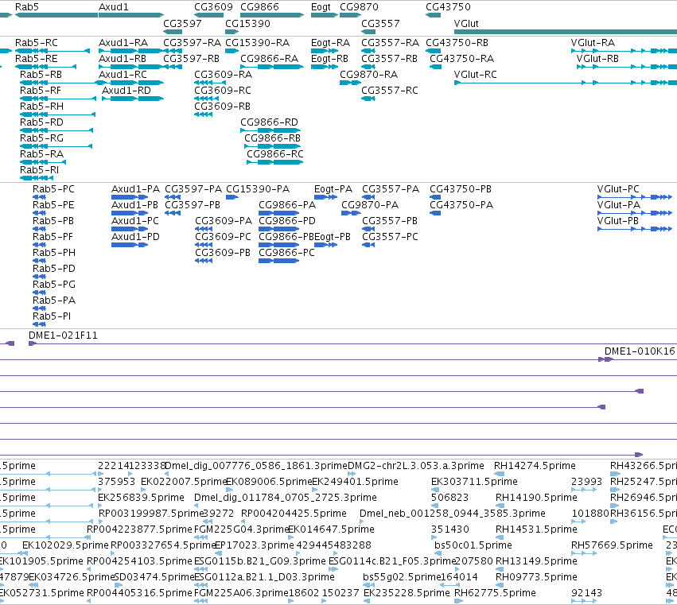Click transcript CG9866-RA
This screenshot has height=605, width=677.
pyautogui.click(x=272, y=67)
